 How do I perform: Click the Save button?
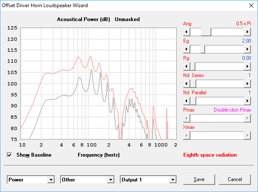point(199,179)
